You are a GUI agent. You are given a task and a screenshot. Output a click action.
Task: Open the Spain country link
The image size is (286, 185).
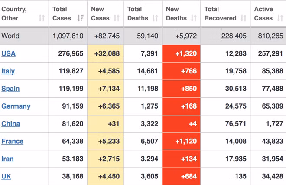pyautogui.click(x=10, y=89)
